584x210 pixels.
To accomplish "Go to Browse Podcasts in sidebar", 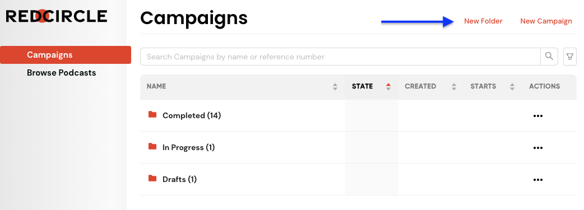I will (x=62, y=73).
